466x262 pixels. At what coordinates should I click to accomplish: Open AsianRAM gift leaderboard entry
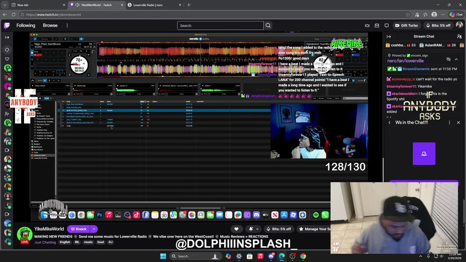438,45
